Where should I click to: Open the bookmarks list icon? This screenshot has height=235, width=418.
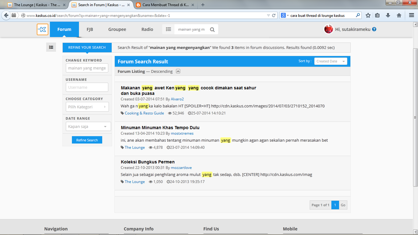tap(378, 15)
